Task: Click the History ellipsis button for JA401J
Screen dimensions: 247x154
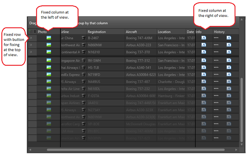Action: [216, 103]
